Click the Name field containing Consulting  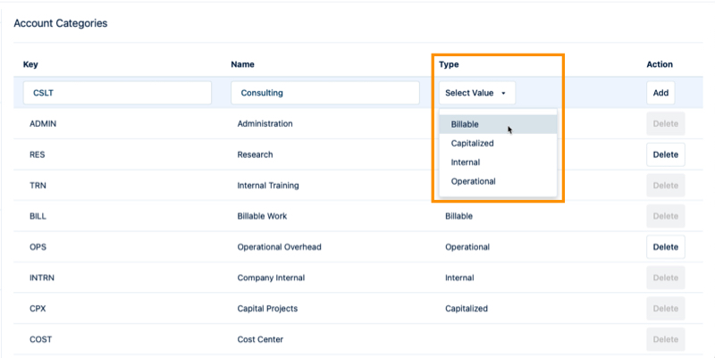coord(324,93)
